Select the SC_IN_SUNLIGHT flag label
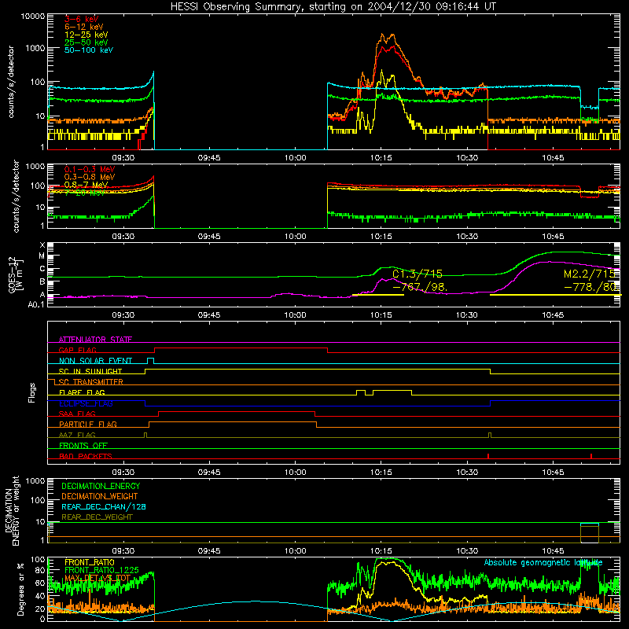 [x=90, y=371]
